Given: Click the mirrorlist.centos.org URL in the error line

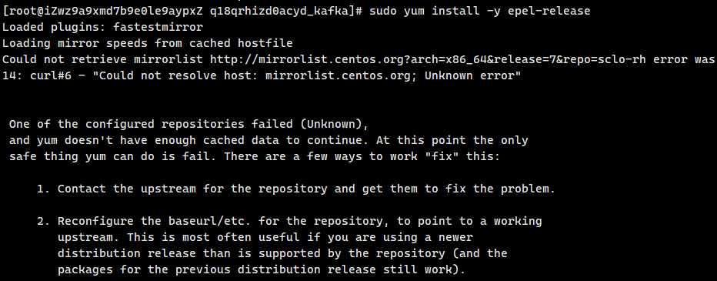Looking at the screenshot, I should [x=428, y=59].
